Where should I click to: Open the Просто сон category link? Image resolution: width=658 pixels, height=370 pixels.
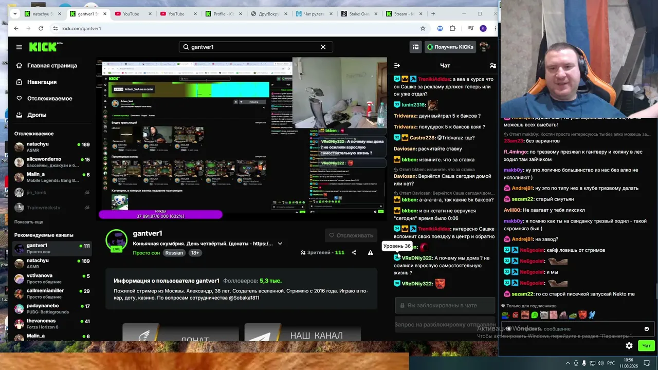click(146, 253)
